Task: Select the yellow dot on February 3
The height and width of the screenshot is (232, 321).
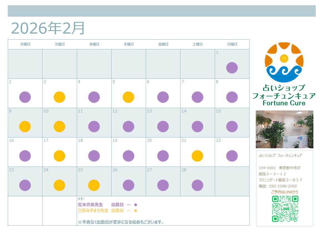Action: point(59,97)
